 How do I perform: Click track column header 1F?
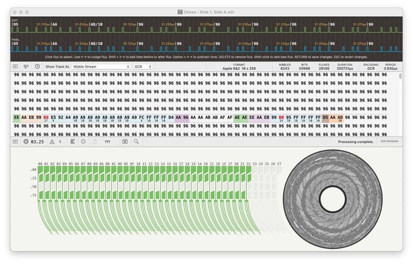pos(230,164)
